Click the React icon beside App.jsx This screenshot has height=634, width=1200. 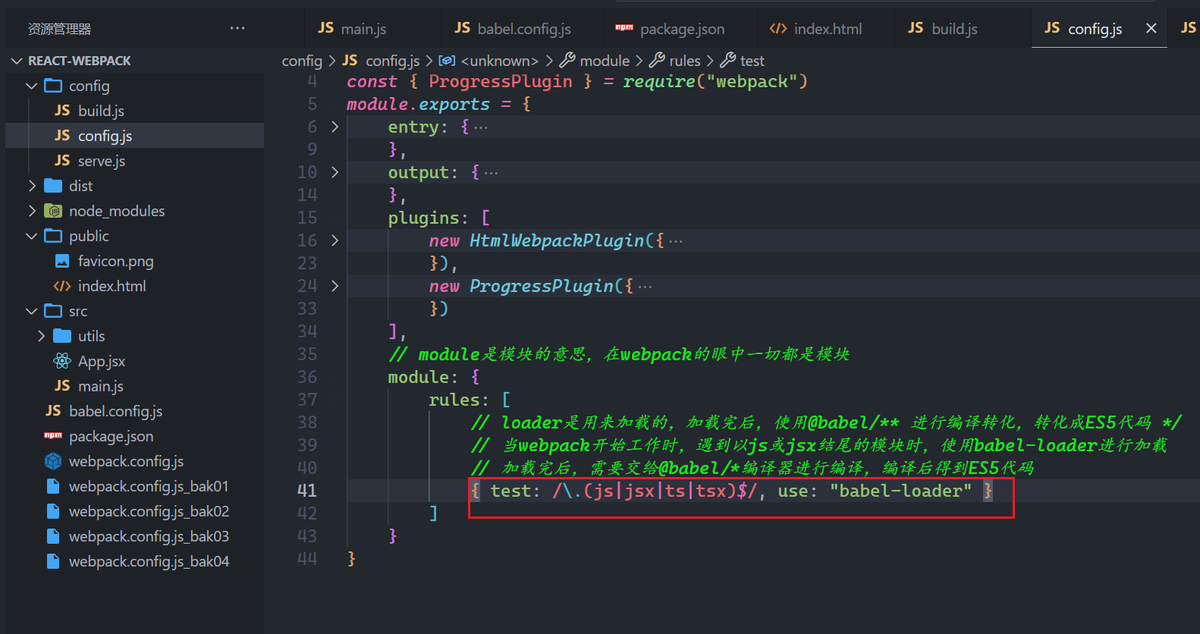tap(62, 361)
